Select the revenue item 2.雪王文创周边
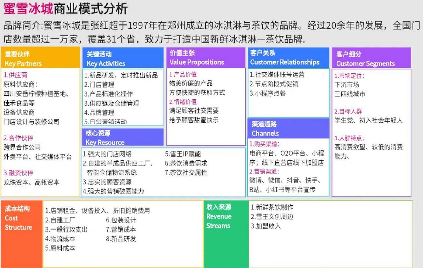Image resolution: width=423 pixels, height=268 pixels. tap(272, 217)
